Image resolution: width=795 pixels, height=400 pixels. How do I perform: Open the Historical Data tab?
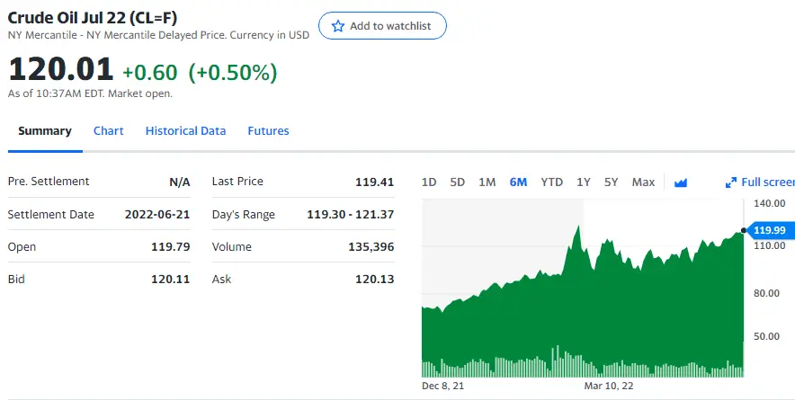click(185, 131)
